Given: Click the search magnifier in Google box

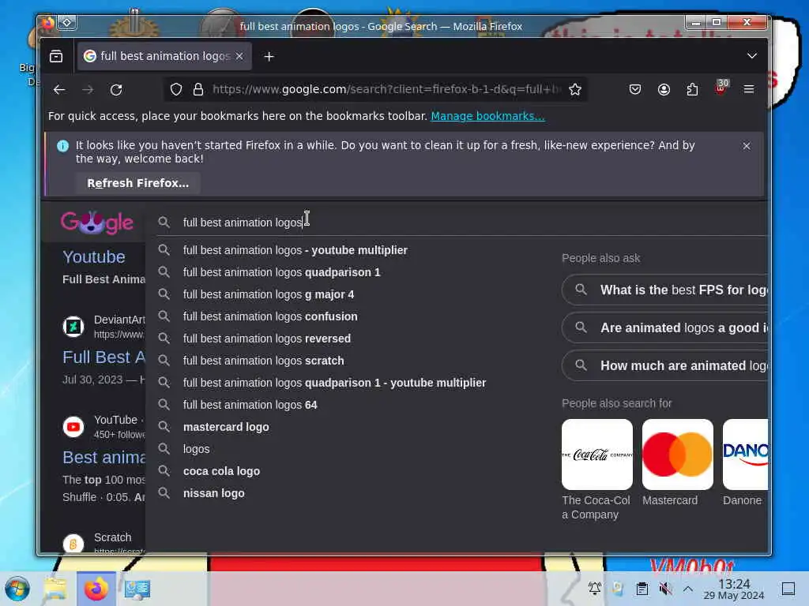Looking at the screenshot, I should point(164,222).
